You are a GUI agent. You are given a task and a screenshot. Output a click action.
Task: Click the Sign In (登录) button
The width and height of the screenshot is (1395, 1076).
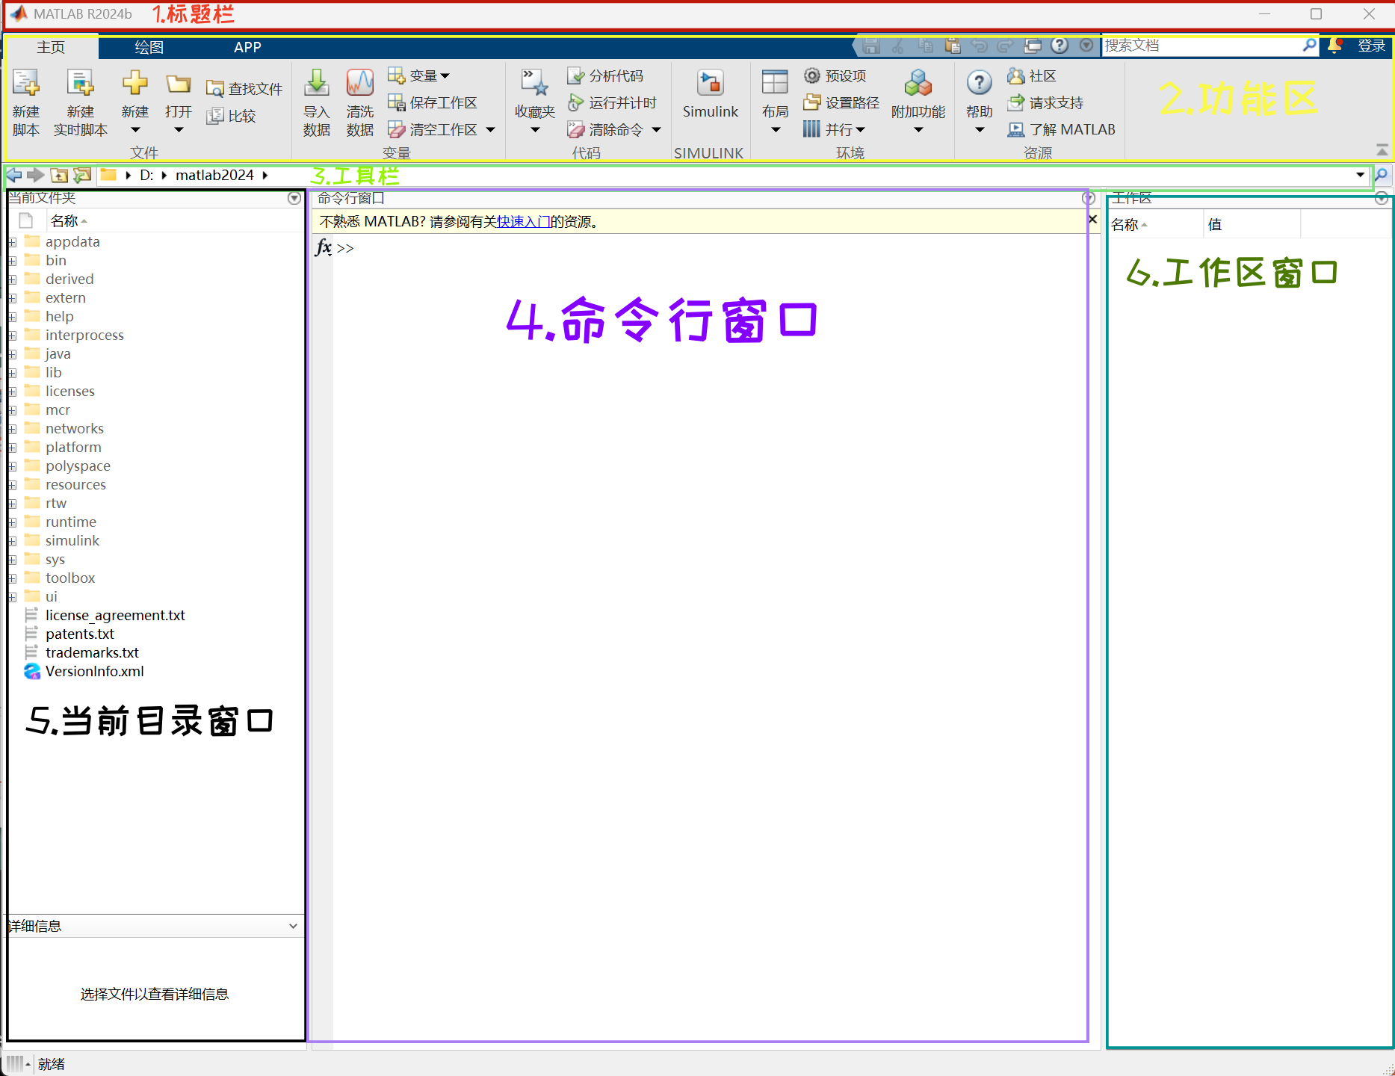coord(1372,46)
